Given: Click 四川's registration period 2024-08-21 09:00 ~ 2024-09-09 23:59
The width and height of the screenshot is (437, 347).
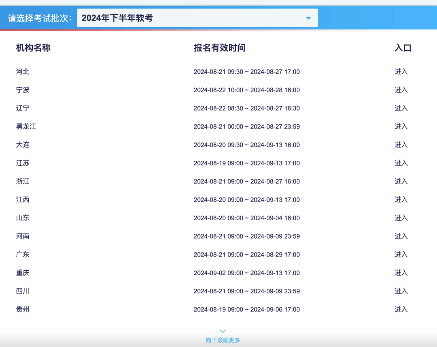Looking at the screenshot, I should [247, 291].
